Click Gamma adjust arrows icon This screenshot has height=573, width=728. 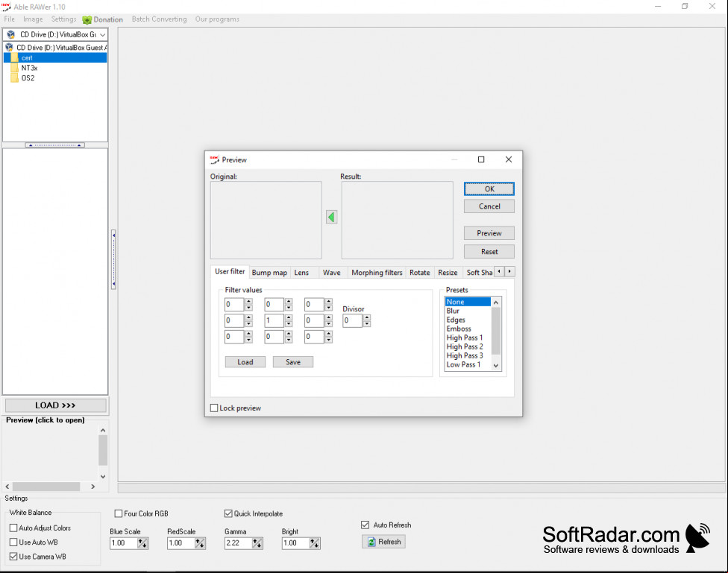click(257, 543)
